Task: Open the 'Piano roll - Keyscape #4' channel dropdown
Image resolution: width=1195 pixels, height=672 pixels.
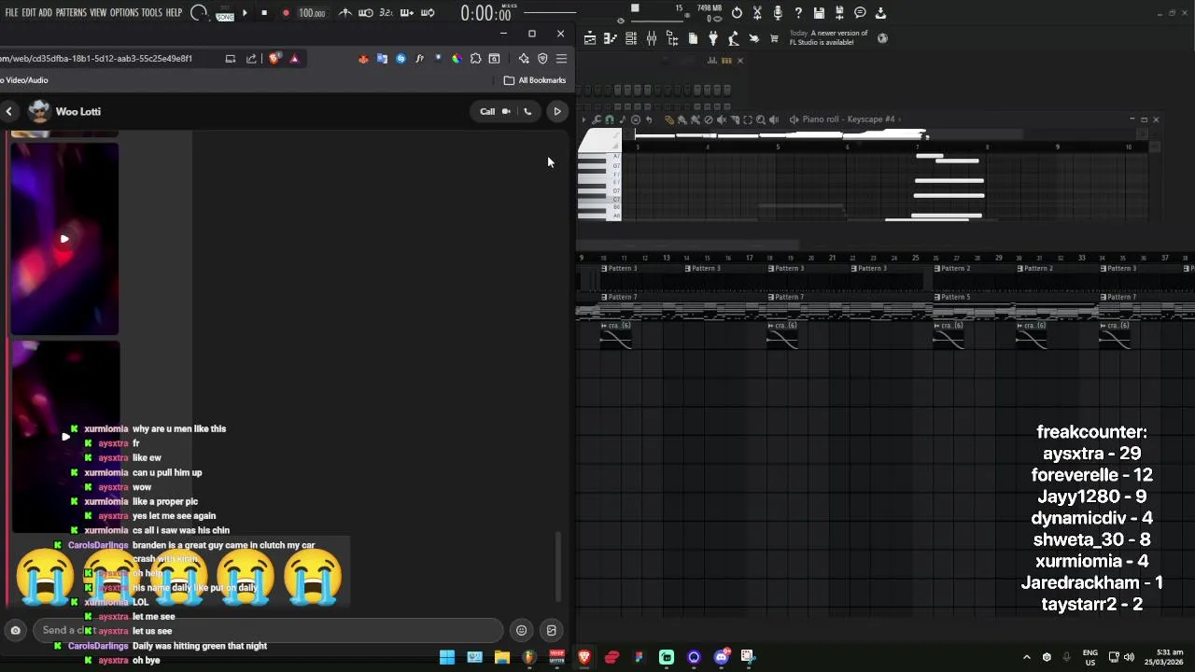Action: click(x=848, y=119)
